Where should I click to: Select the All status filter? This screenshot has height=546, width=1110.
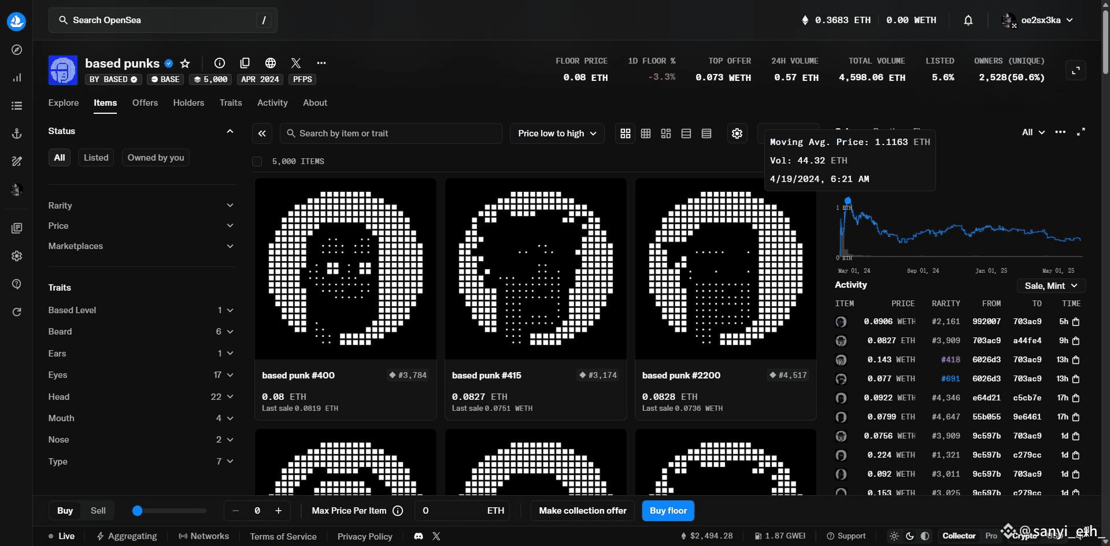(x=60, y=158)
